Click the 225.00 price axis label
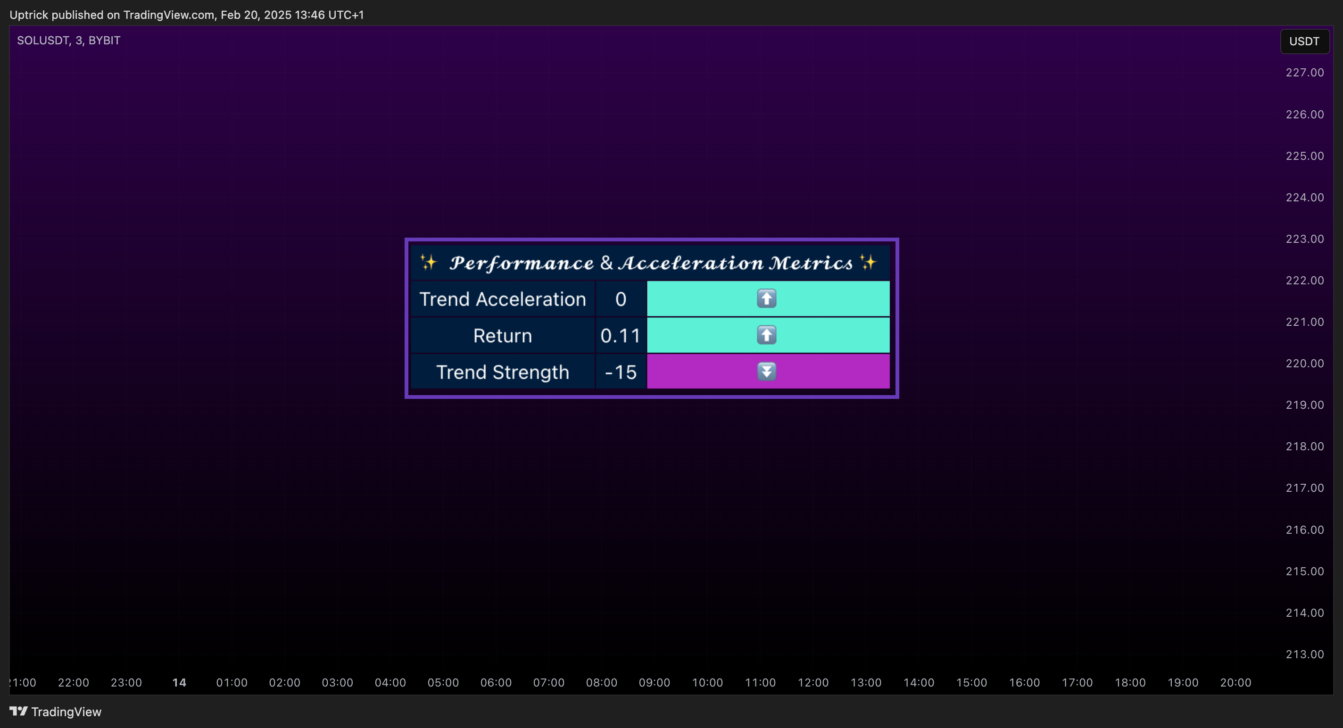 [1304, 156]
